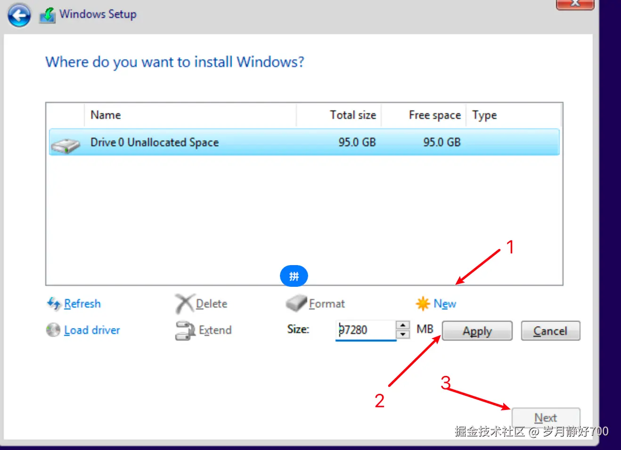Viewport: 621px width, 450px height.
Task: Click the Load driver disc icon
Action: tap(53, 330)
